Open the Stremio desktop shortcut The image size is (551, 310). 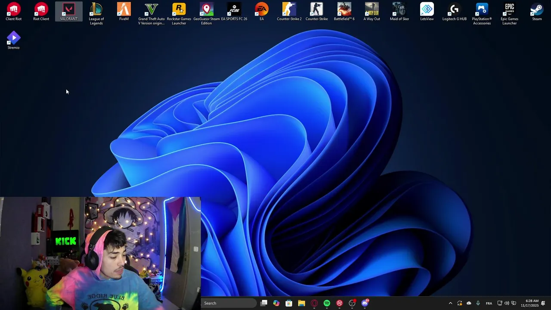(14, 40)
